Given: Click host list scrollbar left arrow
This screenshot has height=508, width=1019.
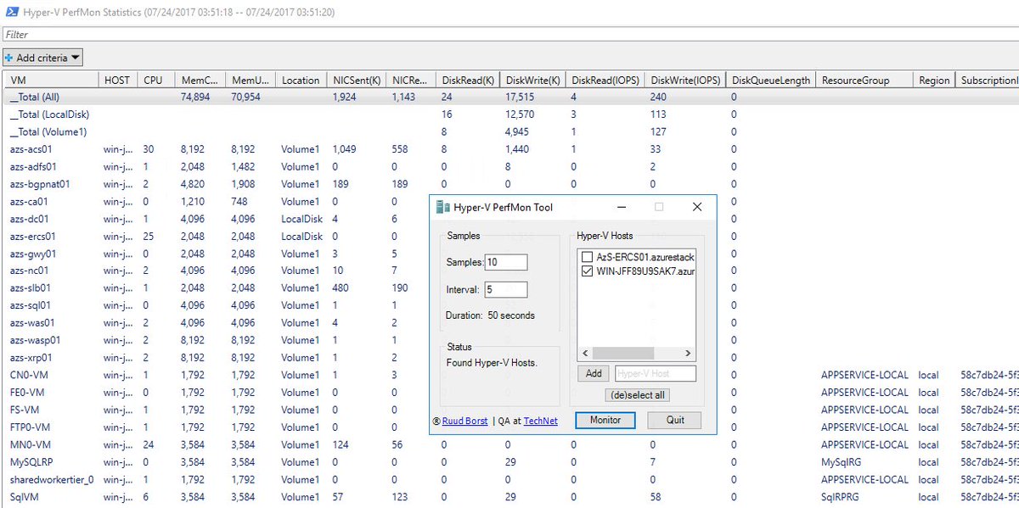Looking at the screenshot, I should tap(584, 354).
